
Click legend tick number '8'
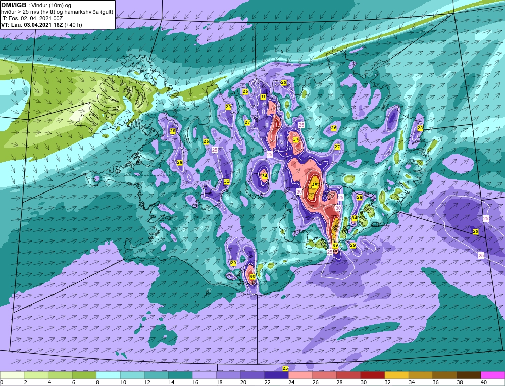(x=97, y=382)
